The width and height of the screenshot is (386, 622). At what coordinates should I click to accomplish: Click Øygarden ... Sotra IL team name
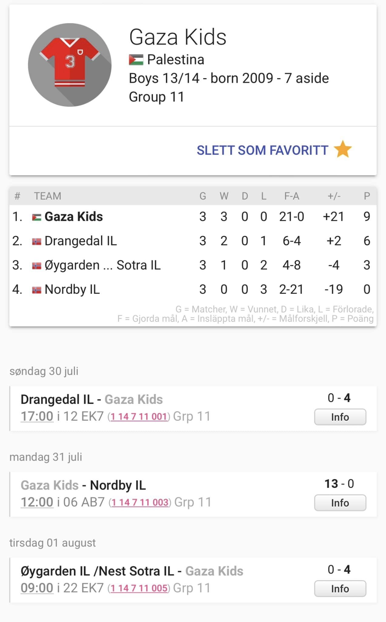pyautogui.click(x=102, y=265)
